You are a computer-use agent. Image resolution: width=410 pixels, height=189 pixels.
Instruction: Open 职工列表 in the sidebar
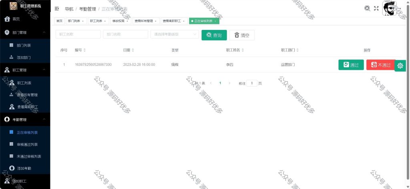[x=25, y=83]
